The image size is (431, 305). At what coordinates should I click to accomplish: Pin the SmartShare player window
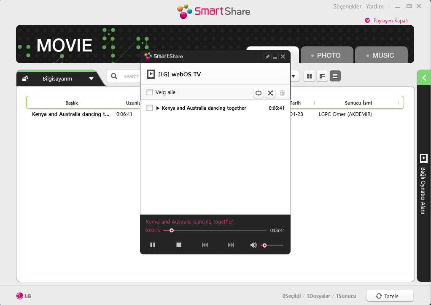(x=267, y=57)
